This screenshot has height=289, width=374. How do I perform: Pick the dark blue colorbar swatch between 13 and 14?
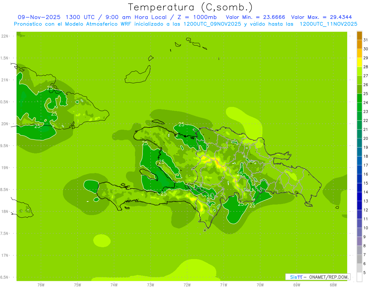tap(360, 196)
